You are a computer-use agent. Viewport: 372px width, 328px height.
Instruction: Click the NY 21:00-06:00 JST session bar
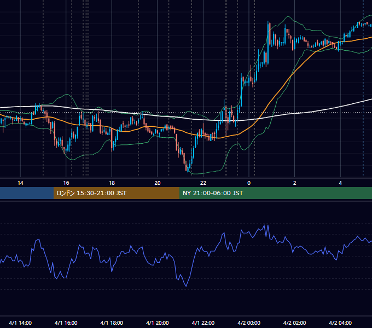tap(275, 193)
